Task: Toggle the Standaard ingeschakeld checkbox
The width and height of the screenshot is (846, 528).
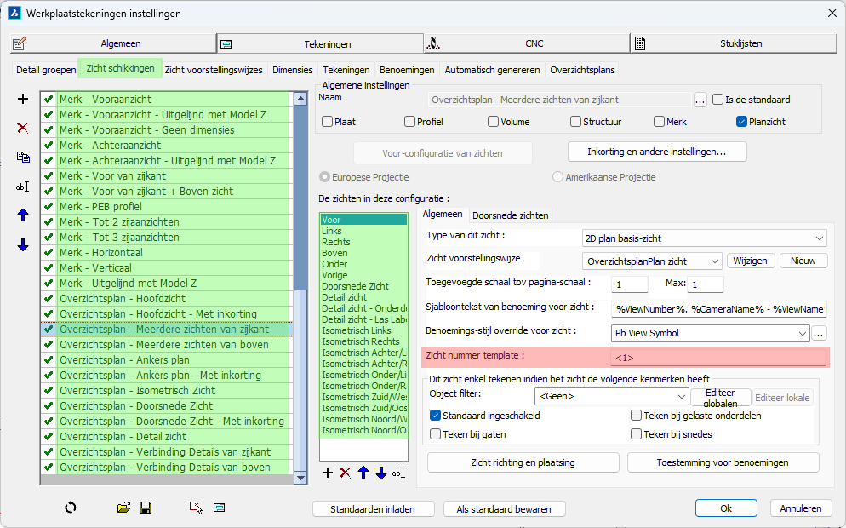Action: (436, 416)
